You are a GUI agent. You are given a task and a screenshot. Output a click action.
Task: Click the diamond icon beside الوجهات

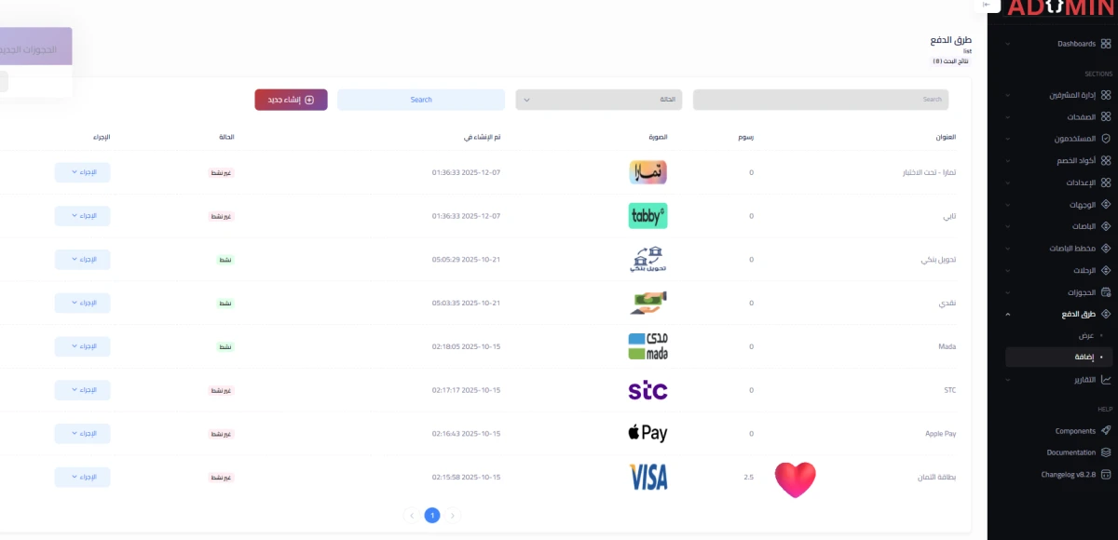click(x=1106, y=205)
